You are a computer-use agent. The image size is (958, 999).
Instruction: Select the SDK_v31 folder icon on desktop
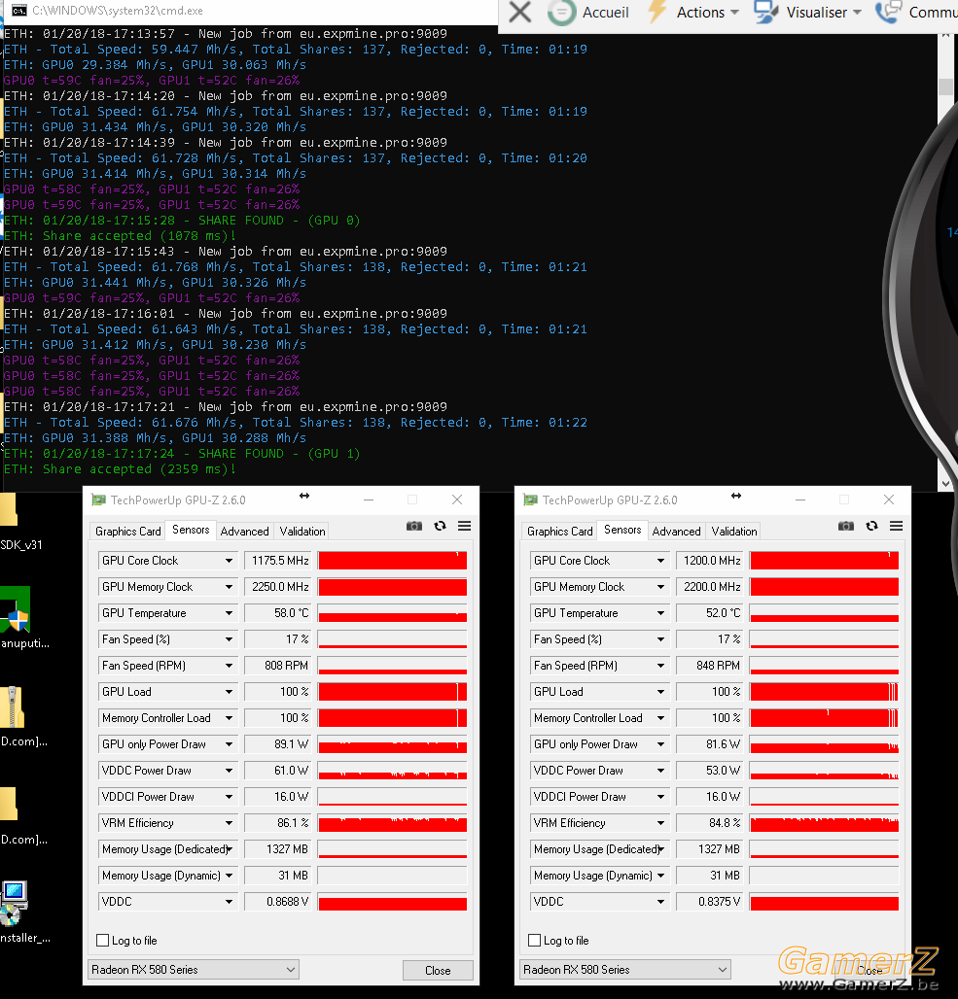[9, 509]
